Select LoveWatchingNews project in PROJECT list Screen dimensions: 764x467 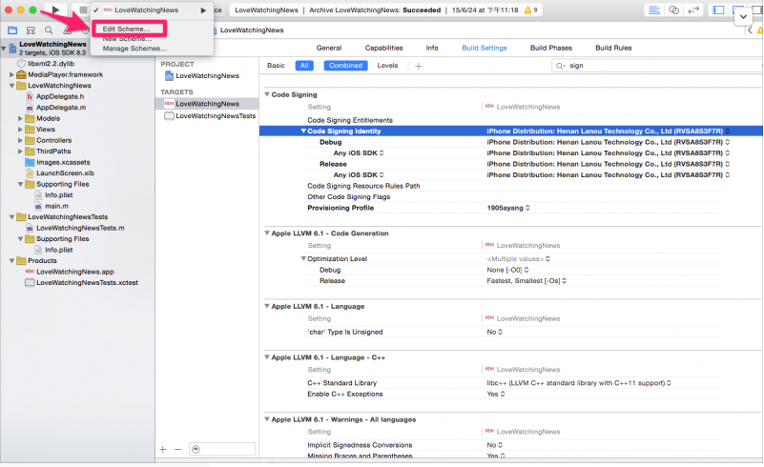208,75
